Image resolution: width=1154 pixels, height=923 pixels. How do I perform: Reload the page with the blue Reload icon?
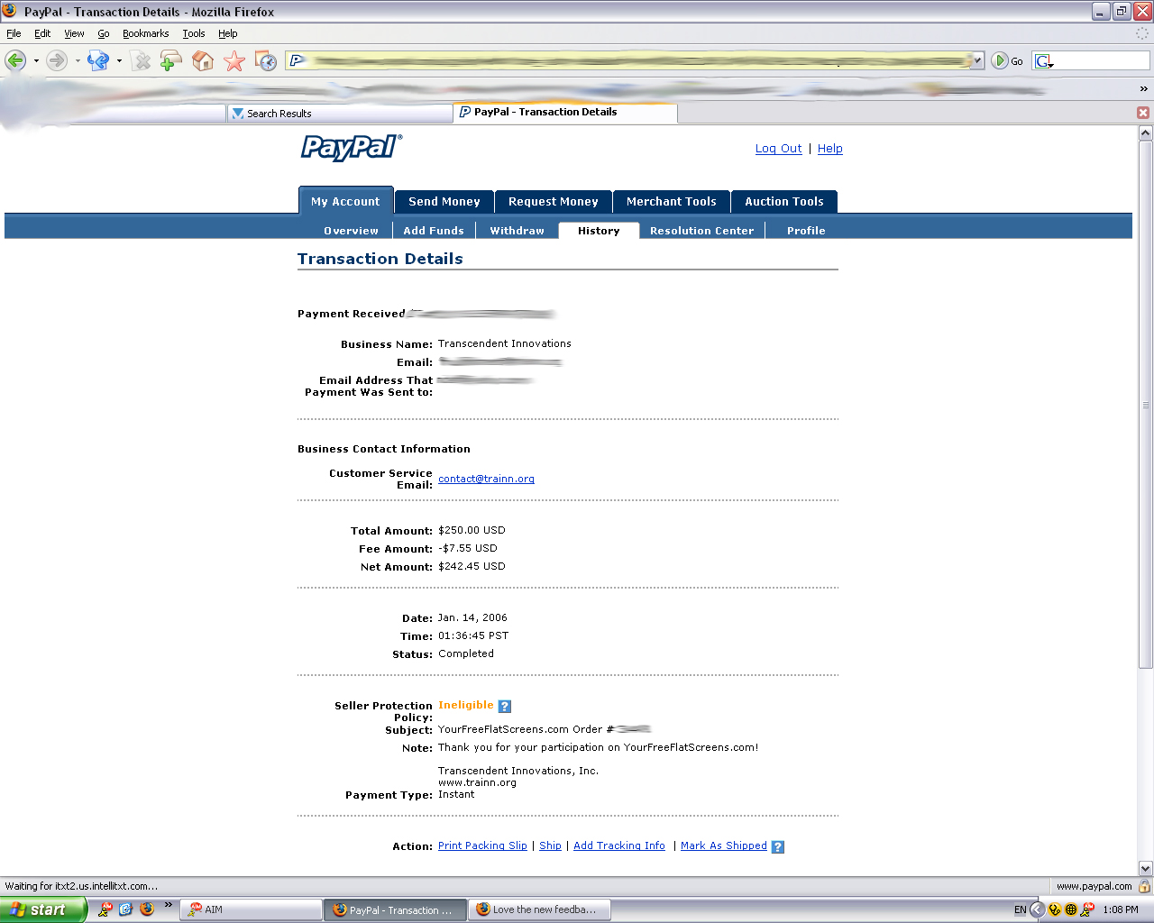[x=98, y=60]
